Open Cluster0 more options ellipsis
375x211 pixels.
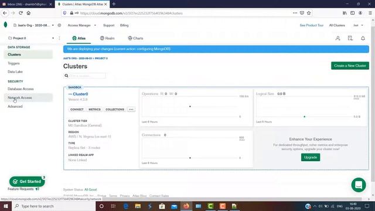[x=131, y=110]
